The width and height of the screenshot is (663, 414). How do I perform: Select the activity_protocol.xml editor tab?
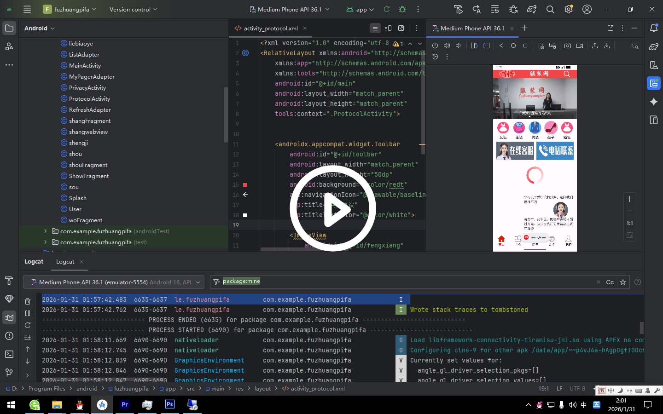(x=270, y=28)
